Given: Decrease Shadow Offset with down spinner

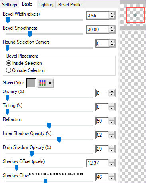Looking at the screenshot, I should pyautogui.click(x=112, y=165).
